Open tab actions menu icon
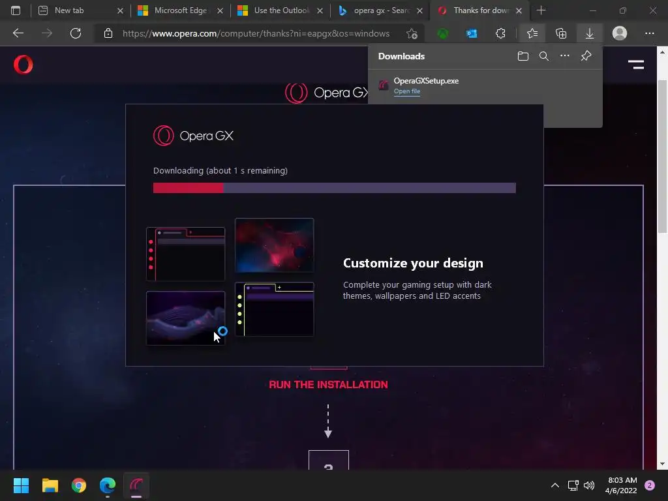 click(x=16, y=10)
